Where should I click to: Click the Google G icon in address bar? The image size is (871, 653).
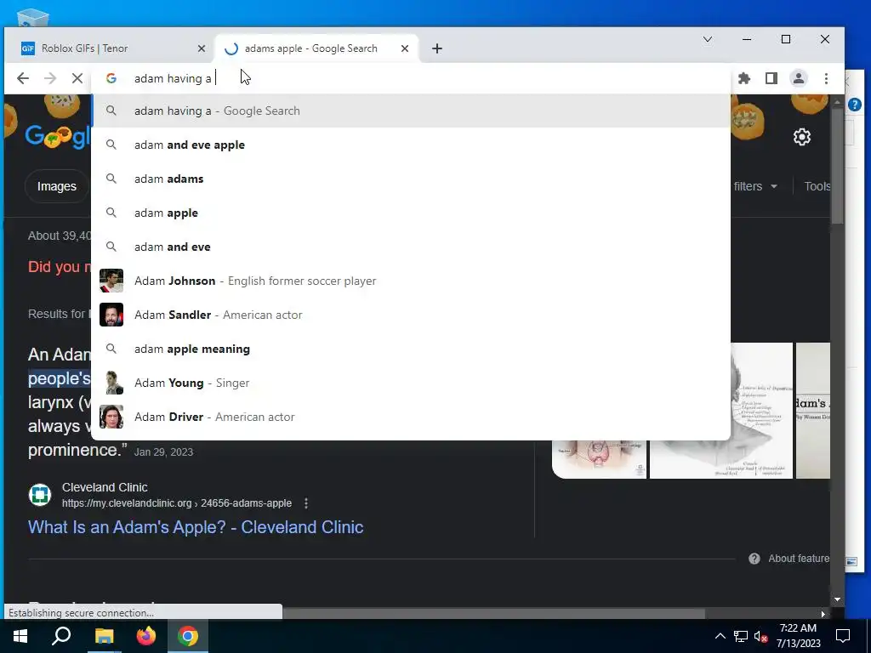pyautogui.click(x=111, y=78)
